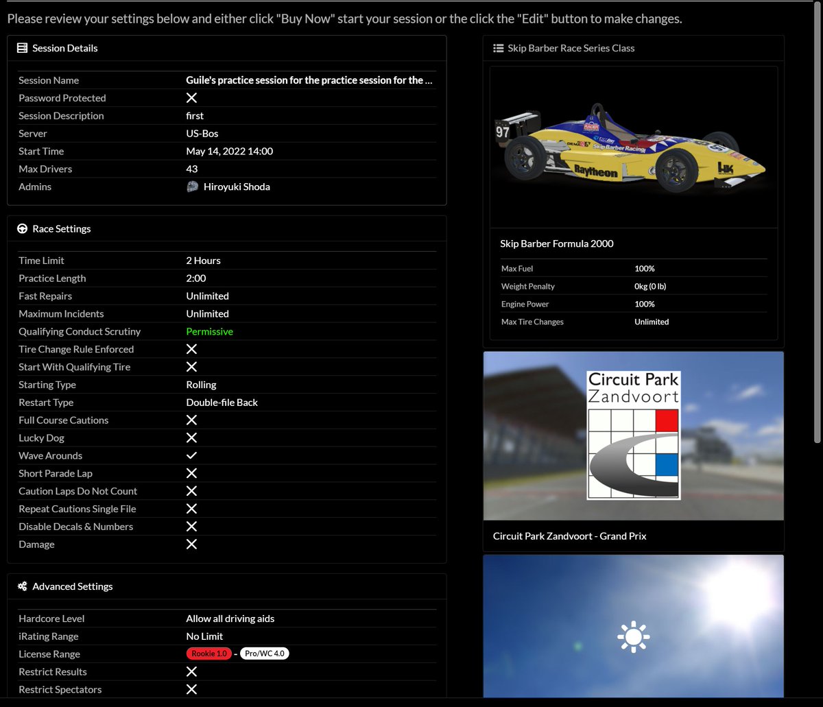Click the Race Settings header
The width and height of the screenshot is (823, 707).
click(227, 229)
